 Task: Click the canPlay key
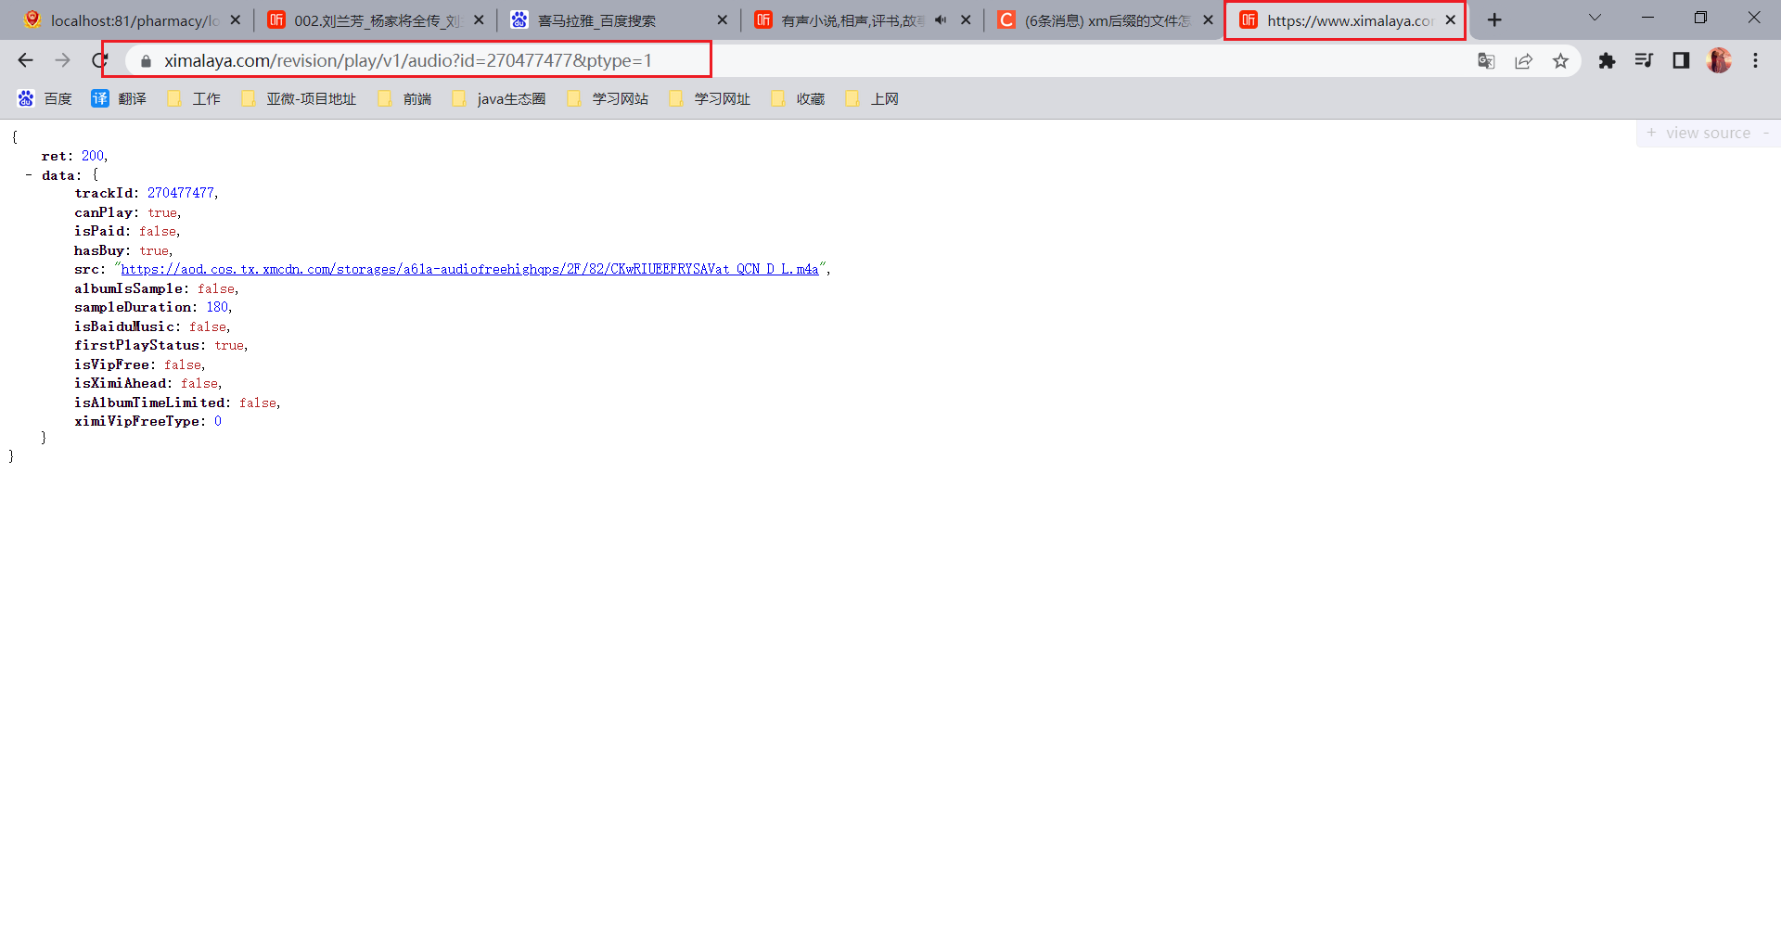(104, 212)
